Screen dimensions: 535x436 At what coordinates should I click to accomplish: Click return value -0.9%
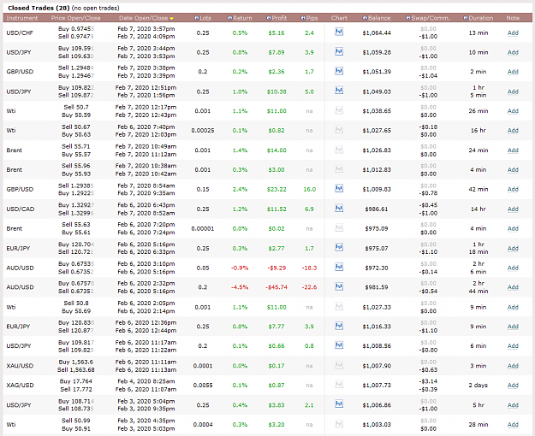[240, 268]
